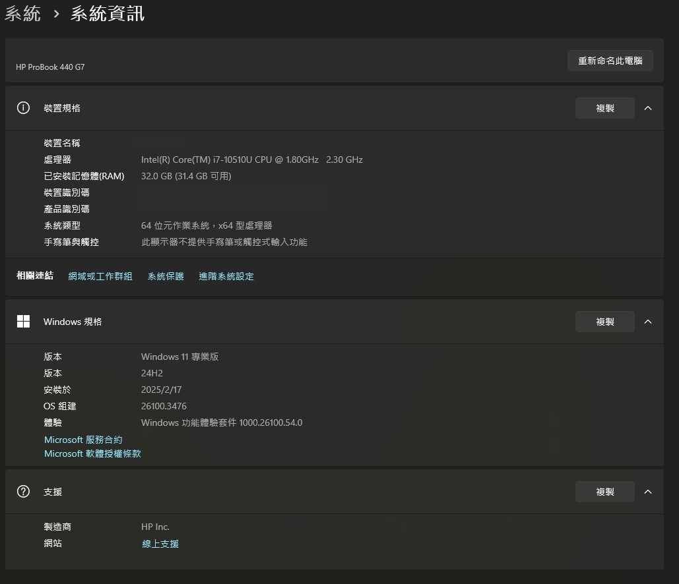
Task: Click the 已安裝記憶體(RAM) label
Action: pos(84,176)
